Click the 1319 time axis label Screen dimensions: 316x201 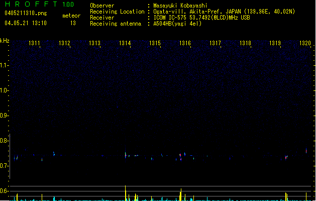pos(275,43)
